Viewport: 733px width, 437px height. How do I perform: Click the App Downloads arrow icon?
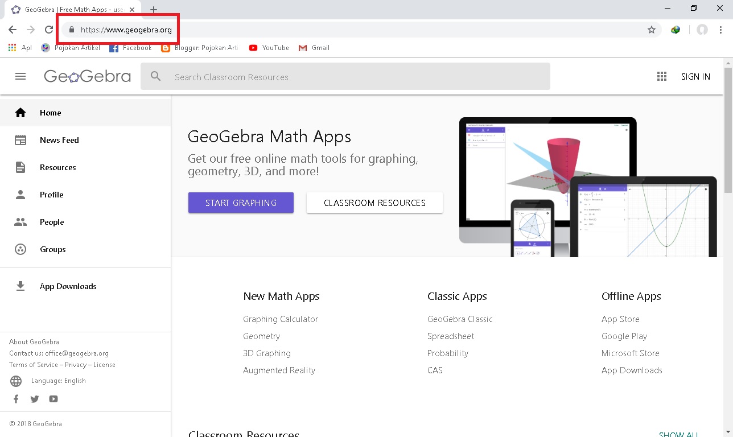pyautogui.click(x=20, y=286)
